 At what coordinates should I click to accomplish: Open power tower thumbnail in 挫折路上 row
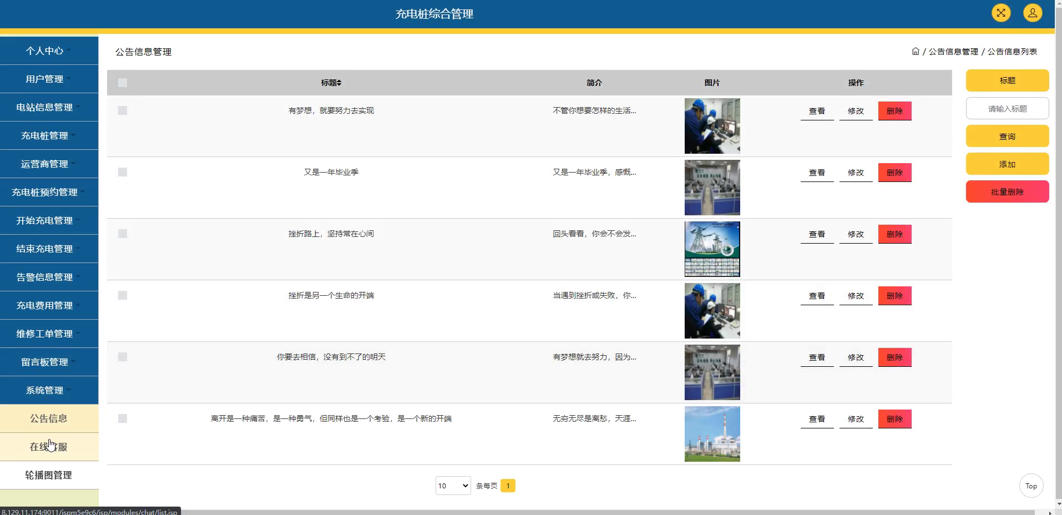click(712, 249)
